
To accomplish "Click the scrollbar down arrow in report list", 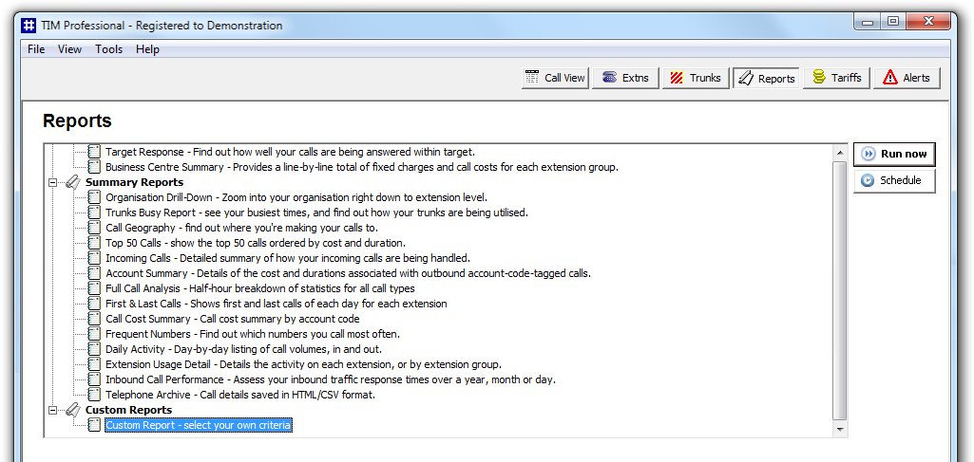I will (840, 429).
